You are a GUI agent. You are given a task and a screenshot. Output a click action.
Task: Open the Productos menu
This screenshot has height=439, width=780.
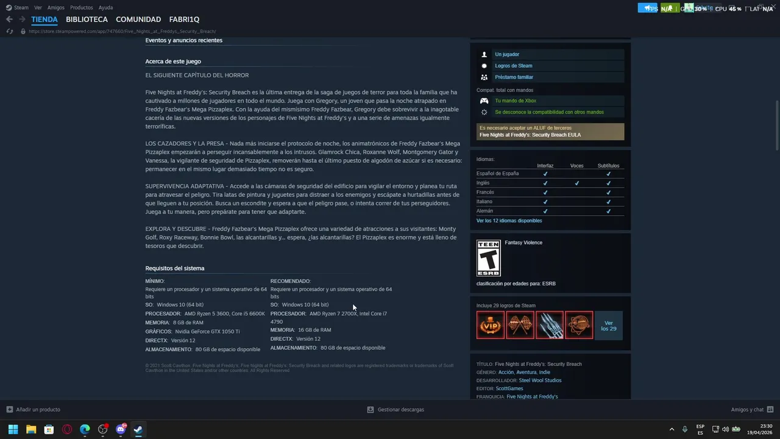(82, 8)
